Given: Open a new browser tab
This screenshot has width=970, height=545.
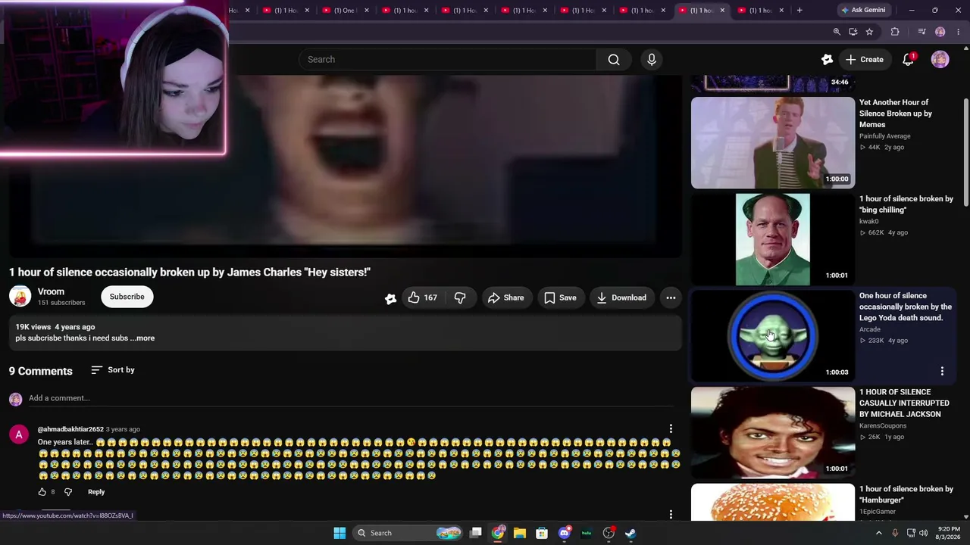Looking at the screenshot, I should pyautogui.click(x=799, y=11).
